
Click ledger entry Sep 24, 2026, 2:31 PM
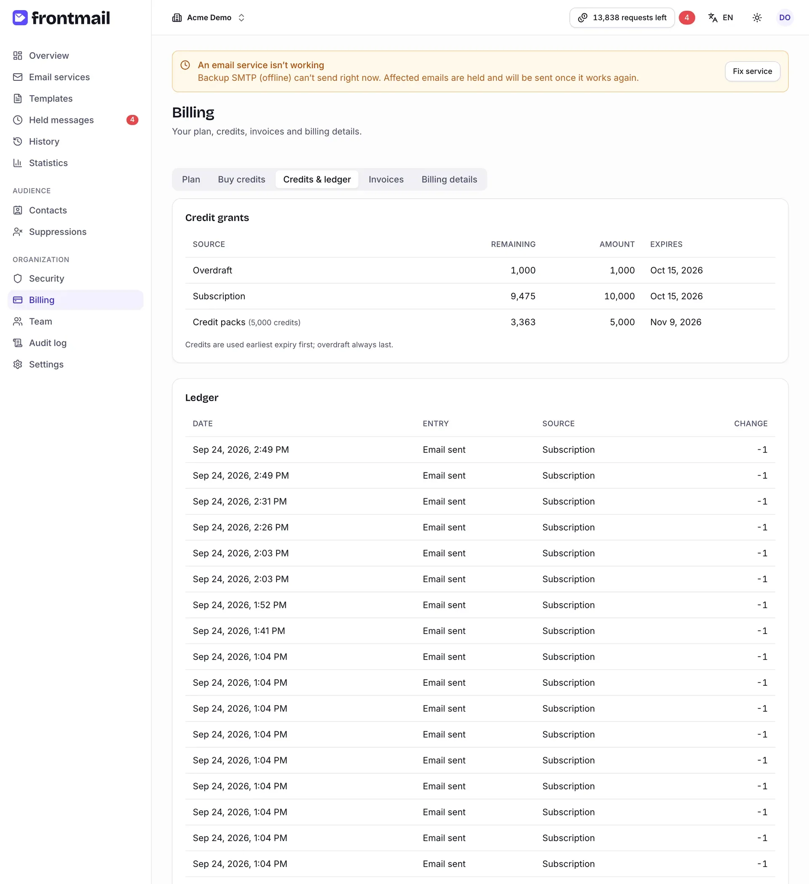pyautogui.click(x=480, y=502)
